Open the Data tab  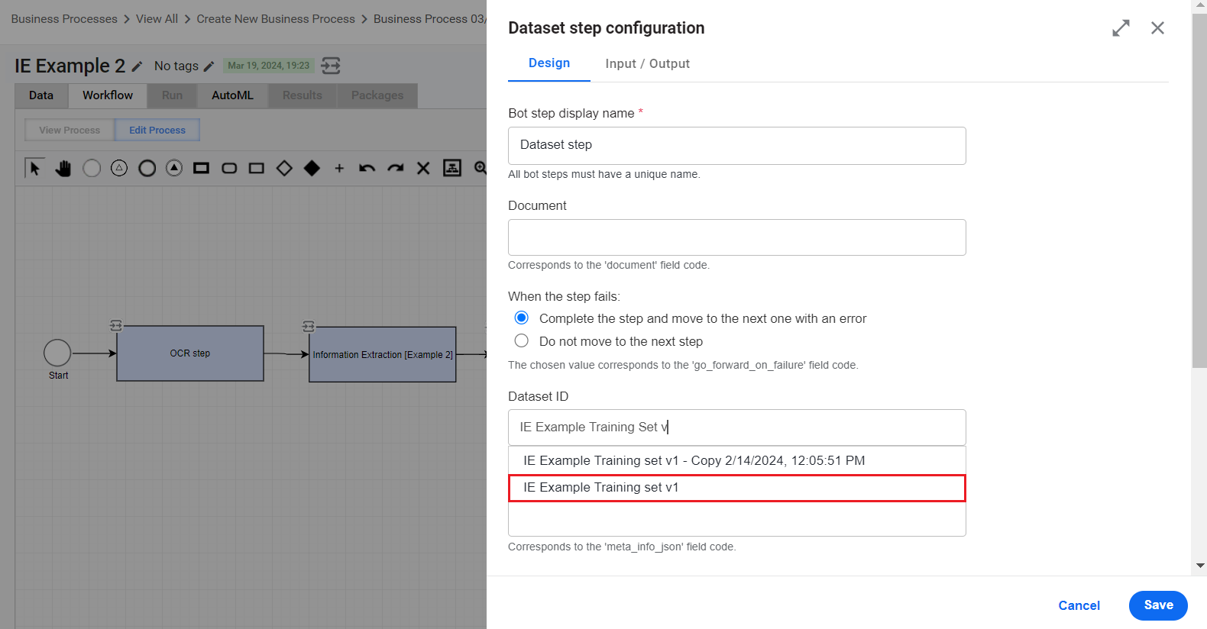[41, 95]
